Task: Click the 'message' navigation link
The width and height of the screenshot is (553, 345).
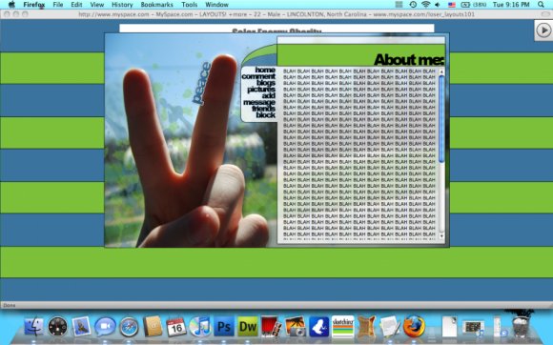Action: (x=259, y=102)
